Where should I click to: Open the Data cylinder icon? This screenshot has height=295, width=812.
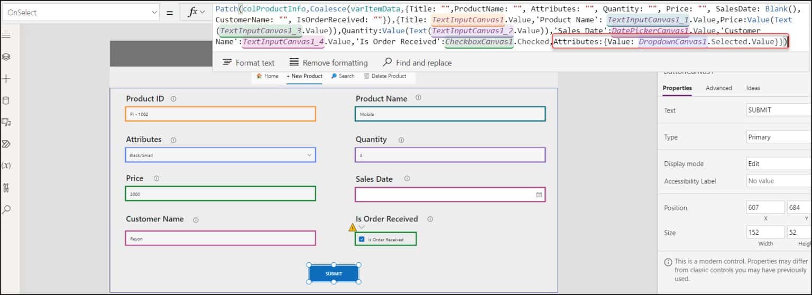(x=6, y=100)
